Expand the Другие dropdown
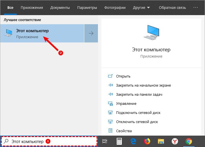This screenshot has width=205, height=147. 141,8
